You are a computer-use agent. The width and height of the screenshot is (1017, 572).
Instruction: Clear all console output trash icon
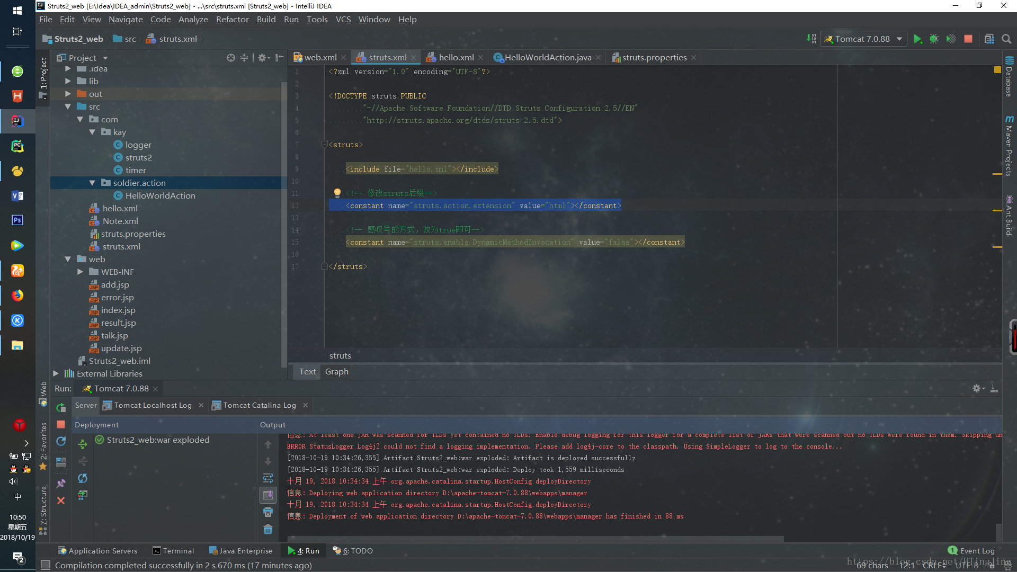[x=268, y=529]
